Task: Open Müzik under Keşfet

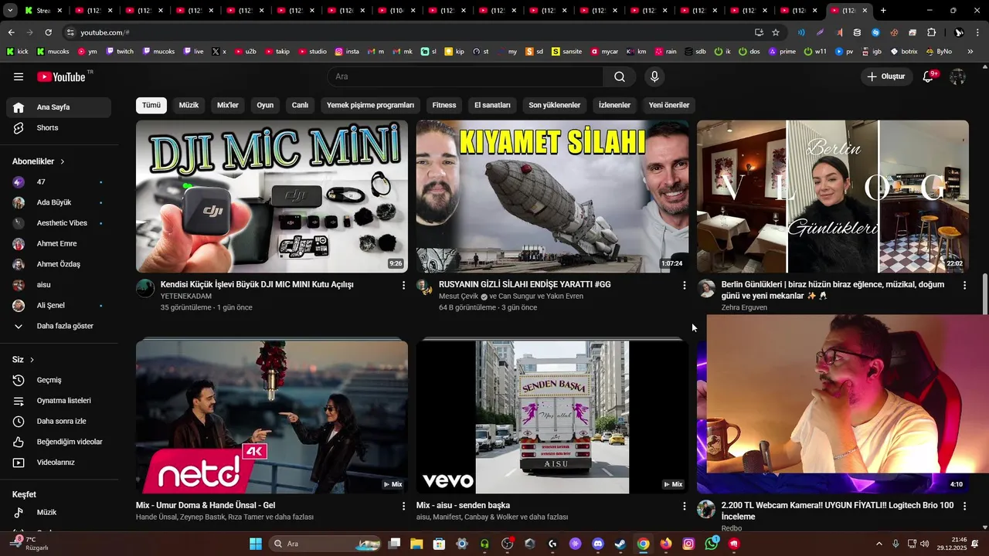Action: click(59, 512)
